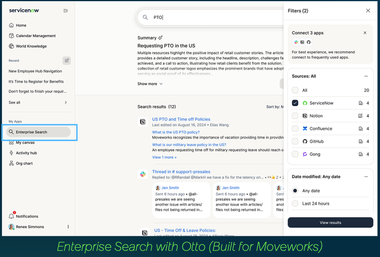Click the Notion logo icon in Sources list

coord(305,116)
